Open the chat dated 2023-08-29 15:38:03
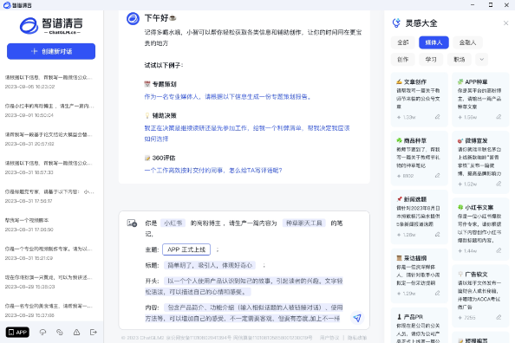The height and width of the screenshot is (343, 515). (49, 282)
